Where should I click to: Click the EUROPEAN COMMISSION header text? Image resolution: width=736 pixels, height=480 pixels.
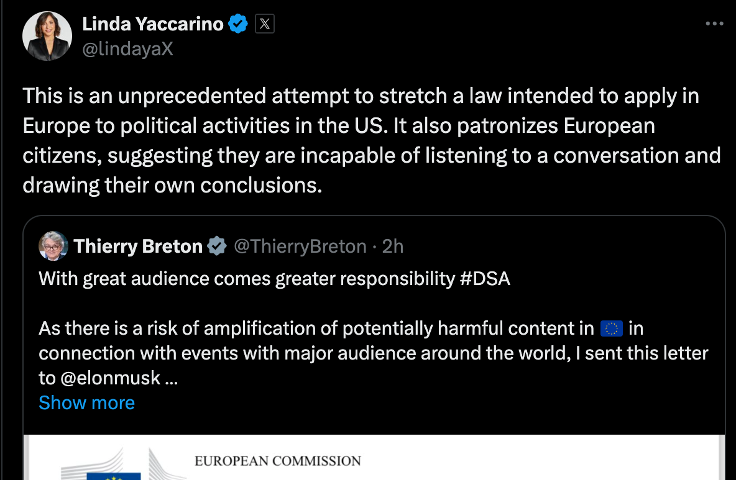[x=277, y=461]
